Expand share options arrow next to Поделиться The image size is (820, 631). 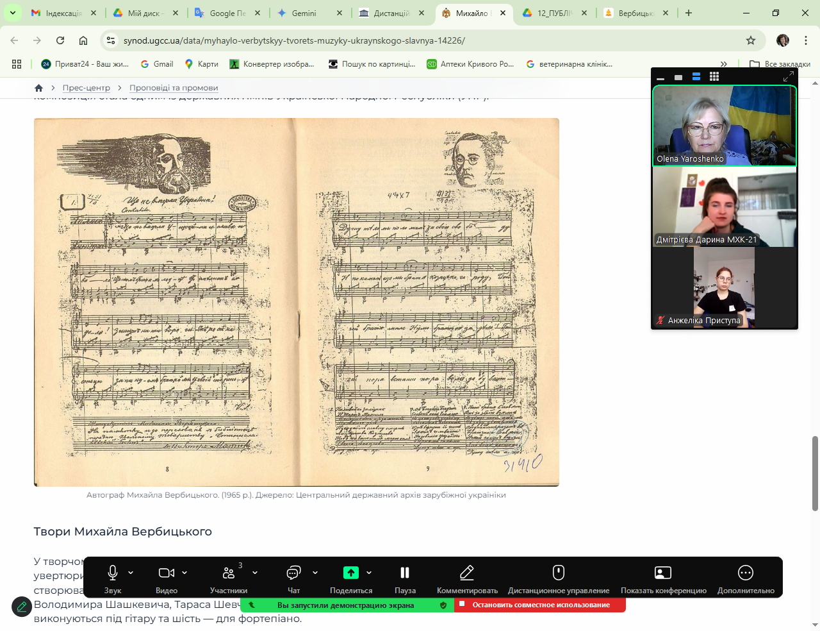coord(369,573)
